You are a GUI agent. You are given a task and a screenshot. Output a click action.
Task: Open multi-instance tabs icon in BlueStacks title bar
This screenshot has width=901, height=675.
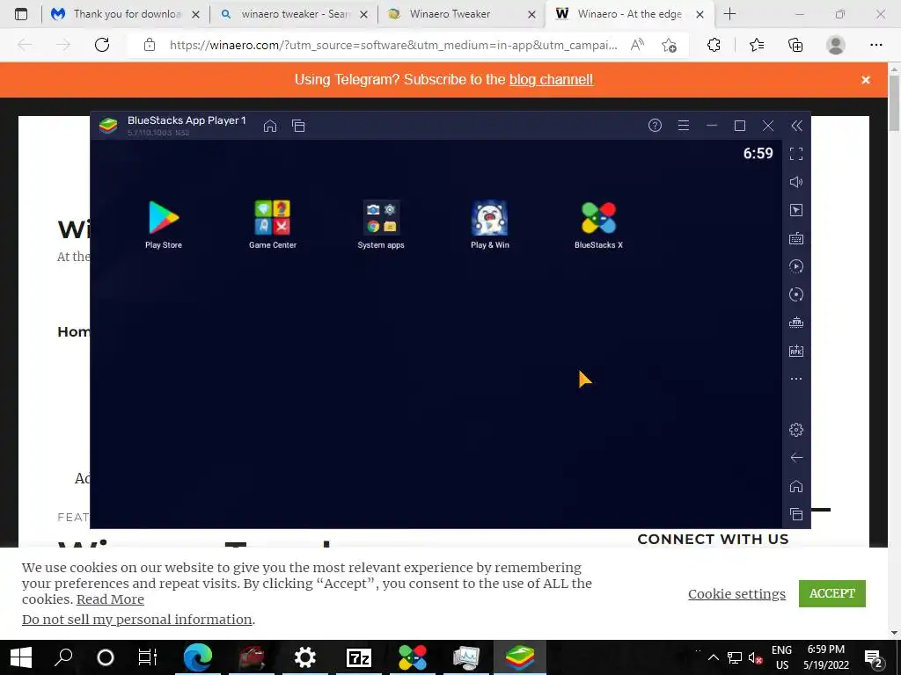(x=298, y=126)
